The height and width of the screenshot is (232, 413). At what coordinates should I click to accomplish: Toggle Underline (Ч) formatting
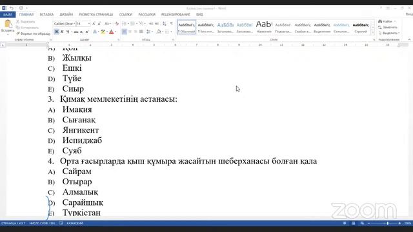(x=67, y=32)
